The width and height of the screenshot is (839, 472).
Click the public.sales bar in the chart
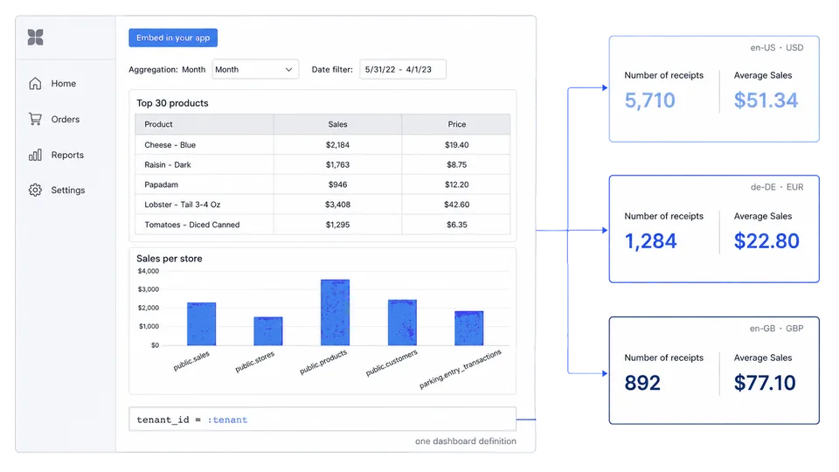click(201, 323)
